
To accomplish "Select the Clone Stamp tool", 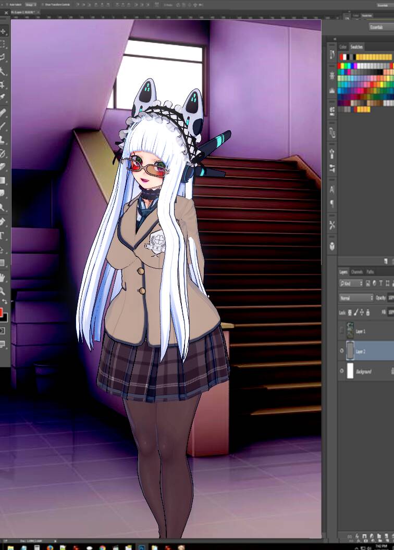I will [3, 140].
